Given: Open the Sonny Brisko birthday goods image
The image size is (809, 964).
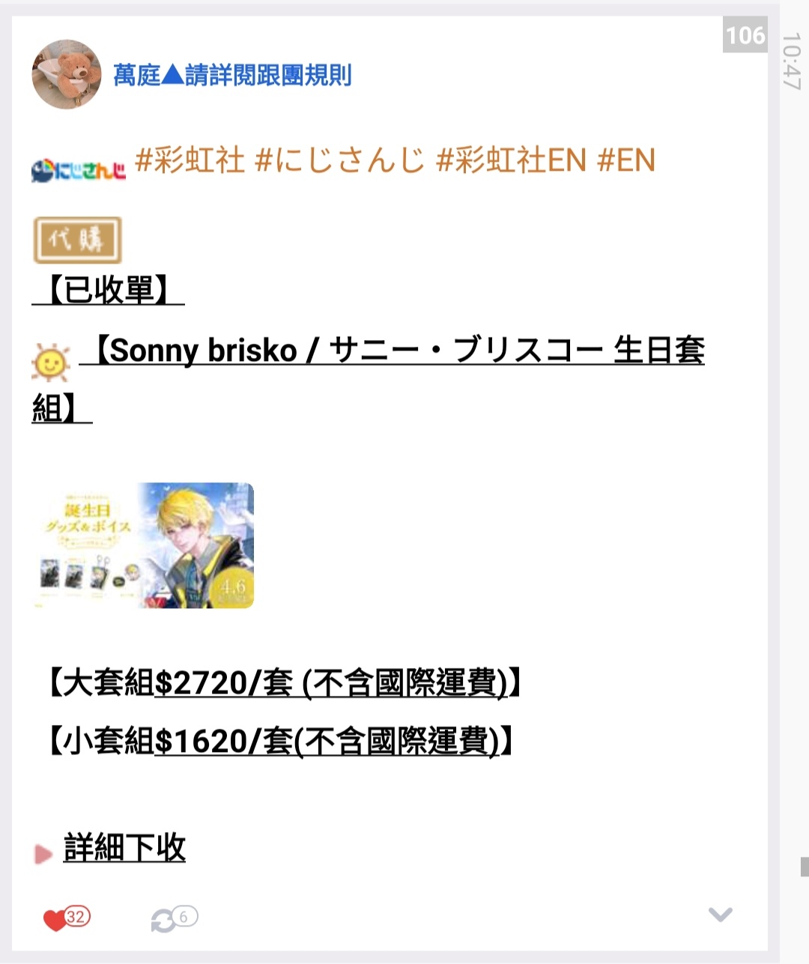Looking at the screenshot, I should tap(143, 545).
